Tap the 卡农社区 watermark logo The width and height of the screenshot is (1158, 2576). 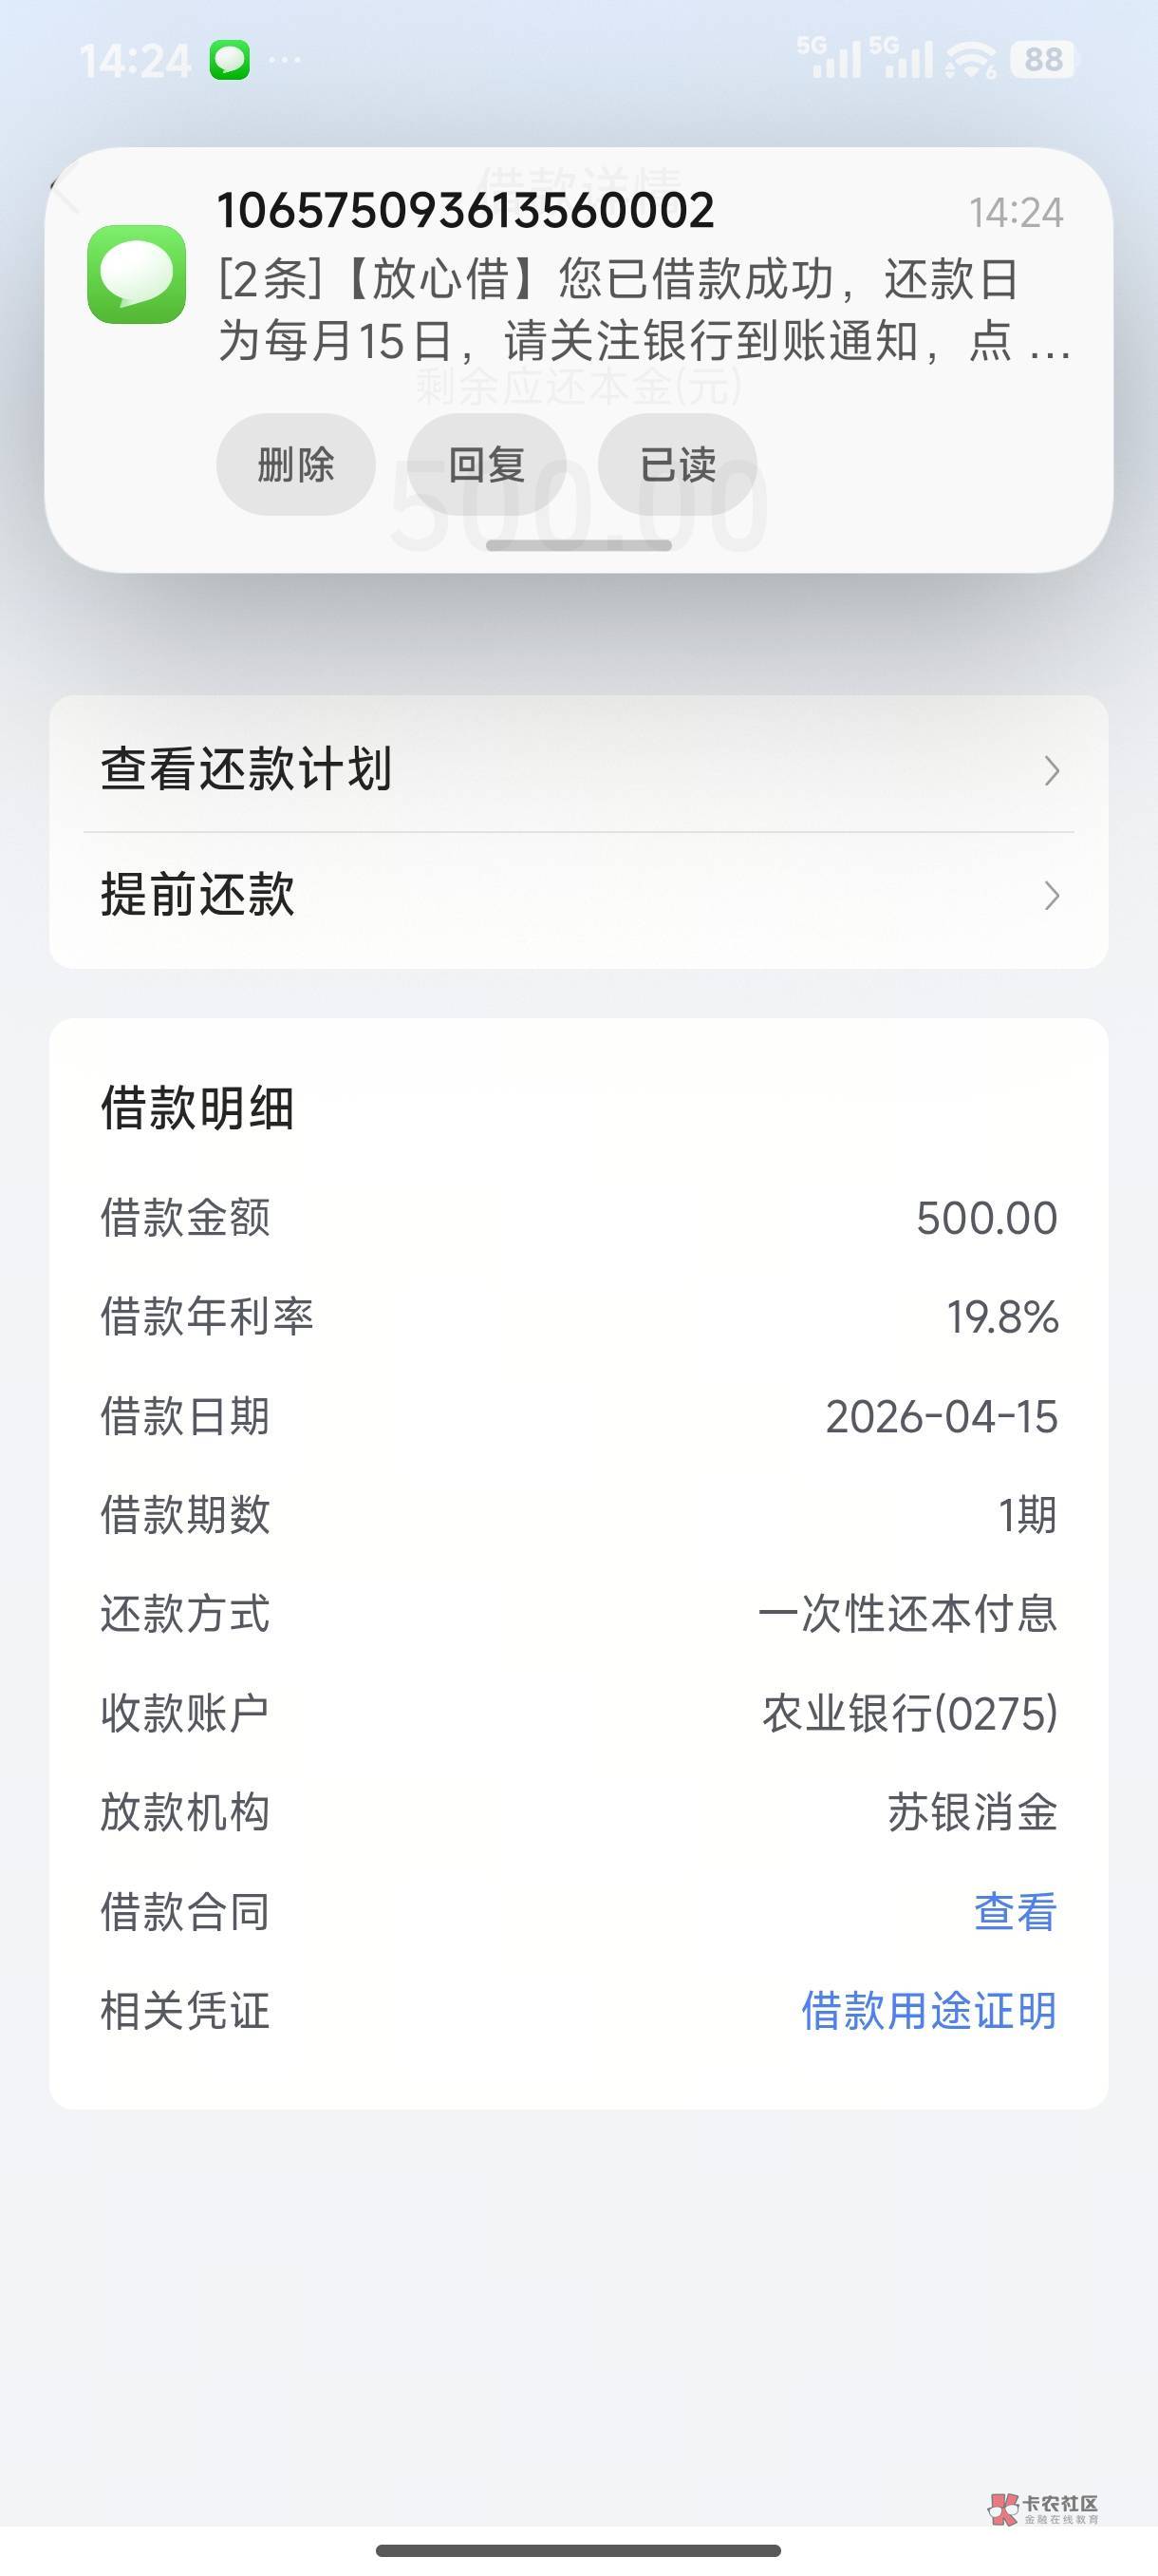[x=1043, y=2507]
